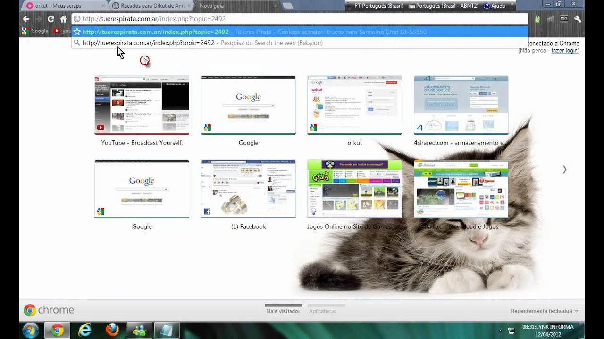
Task: Go back with the browser back arrow
Action: click(26, 19)
